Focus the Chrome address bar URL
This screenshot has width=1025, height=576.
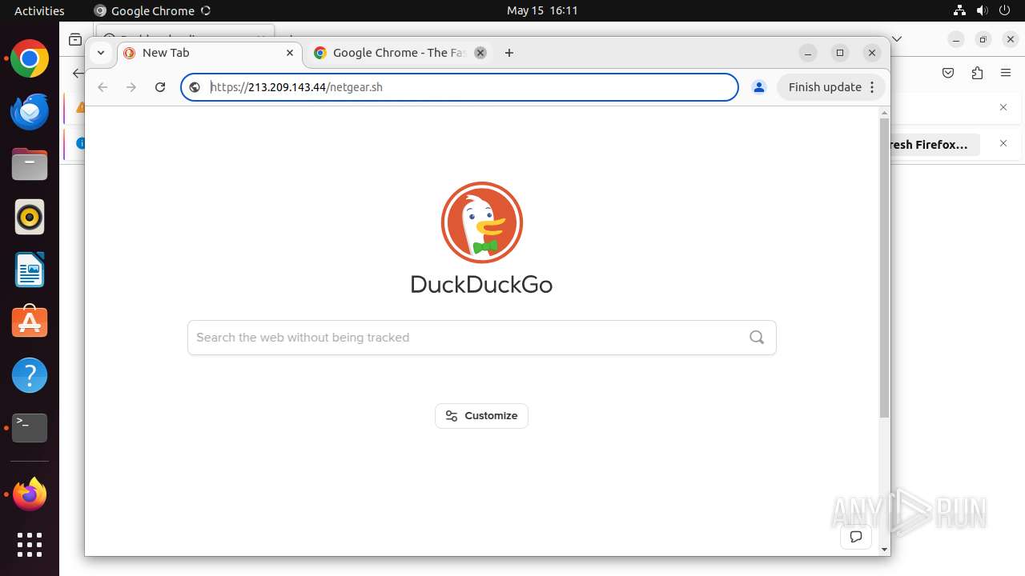[459, 87]
